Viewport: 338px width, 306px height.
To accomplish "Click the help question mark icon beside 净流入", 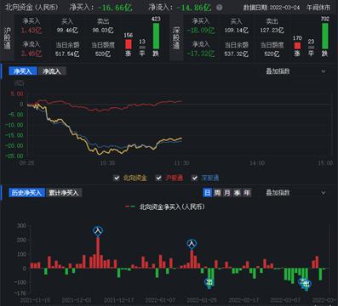I will (x=219, y=8).
